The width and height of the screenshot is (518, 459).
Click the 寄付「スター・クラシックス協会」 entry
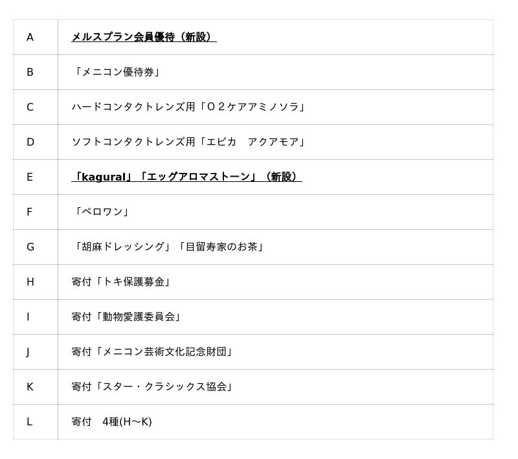coord(153,387)
